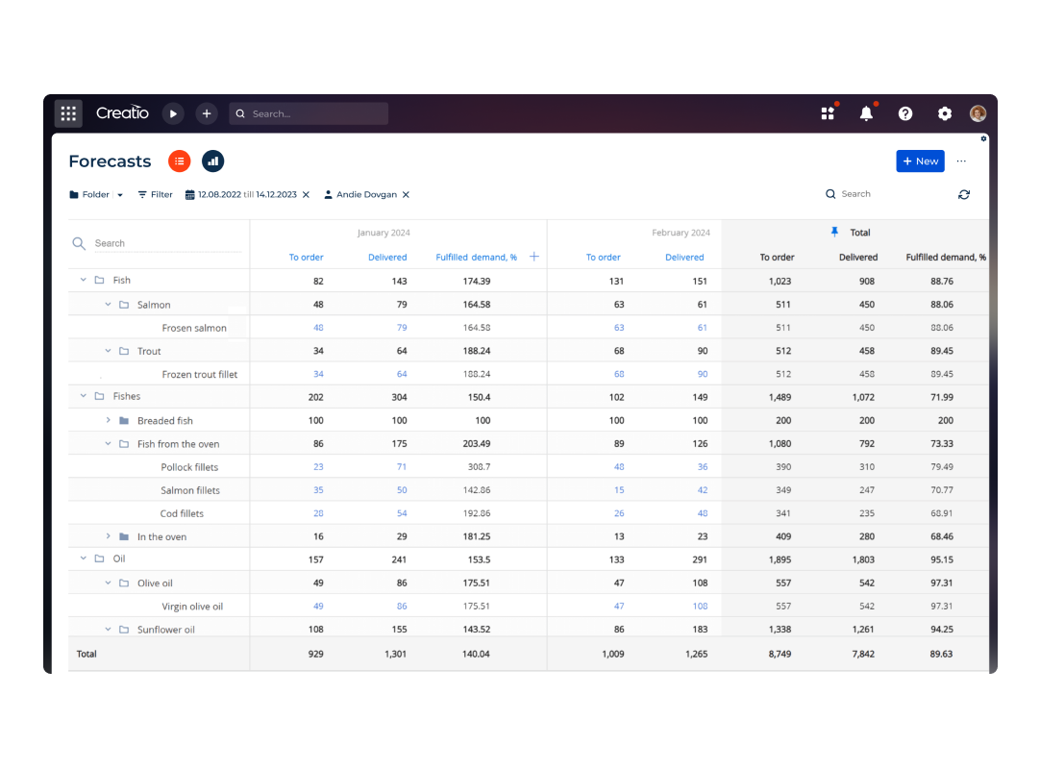Viewport: 1040px width, 769px height.
Task: Open the settings gear icon
Action: click(944, 112)
